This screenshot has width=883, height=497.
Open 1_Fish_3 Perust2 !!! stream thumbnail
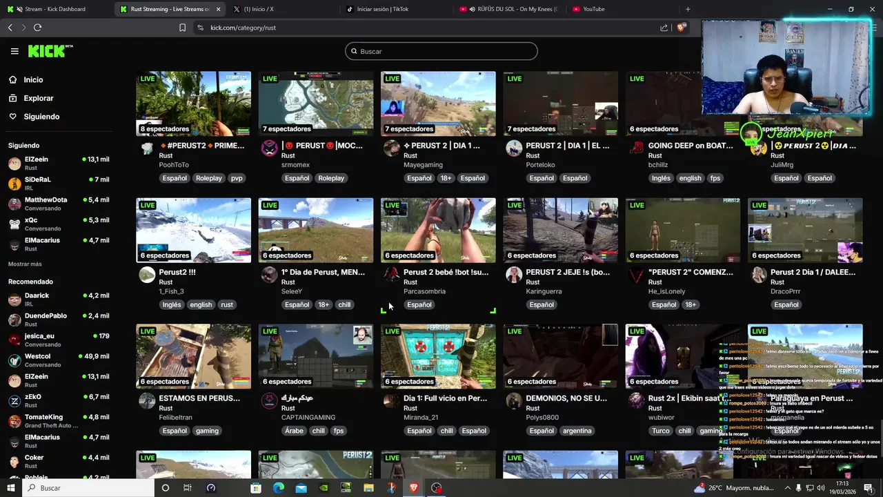click(x=194, y=231)
